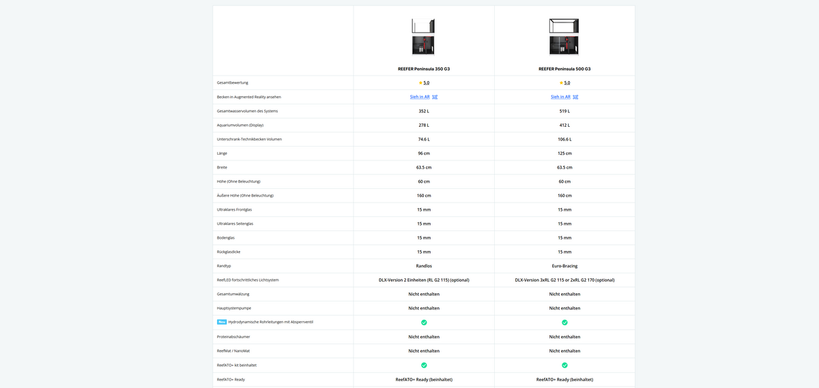This screenshot has width=819, height=388.
Task: Click the ReefATO+ kit beinhaltet label
Action: point(237,365)
